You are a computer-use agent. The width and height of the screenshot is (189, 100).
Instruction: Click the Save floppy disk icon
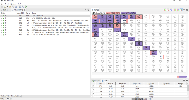[x=20, y=7]
